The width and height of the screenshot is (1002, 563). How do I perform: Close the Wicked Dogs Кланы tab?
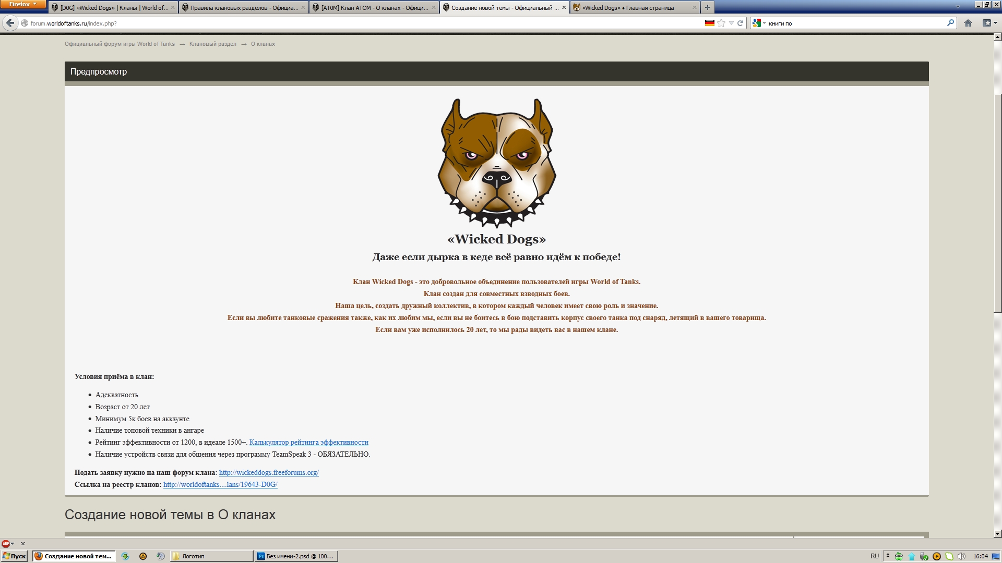[x=173, y=7]
